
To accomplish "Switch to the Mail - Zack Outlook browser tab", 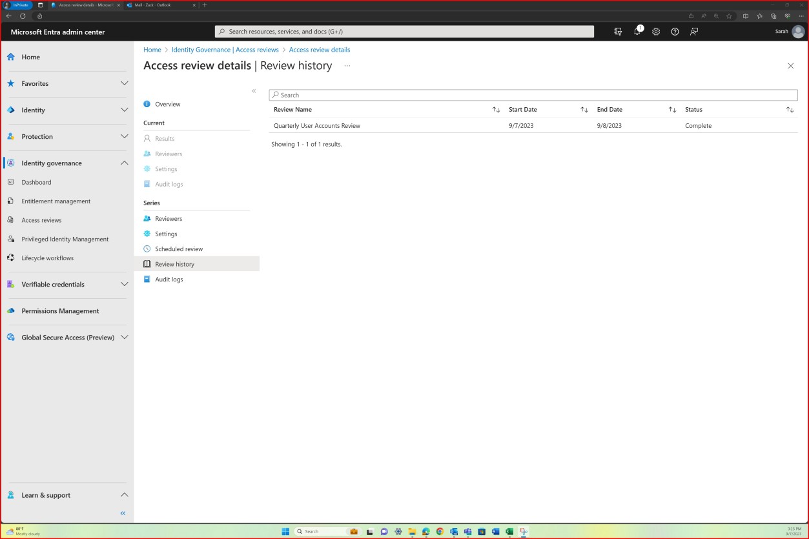I will click(x=160, y=5).
